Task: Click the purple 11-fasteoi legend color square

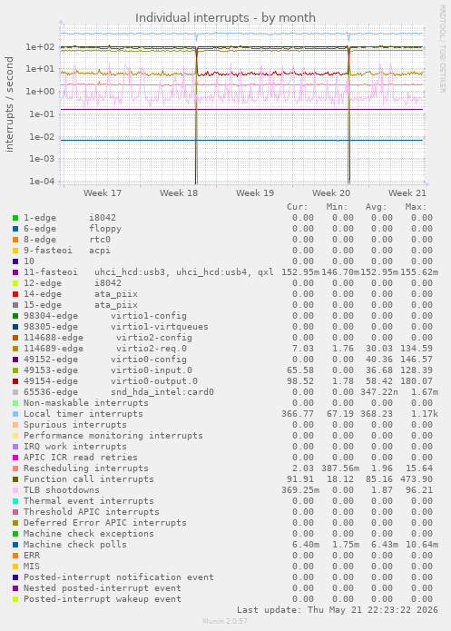Action: click(x=15, y=272)
